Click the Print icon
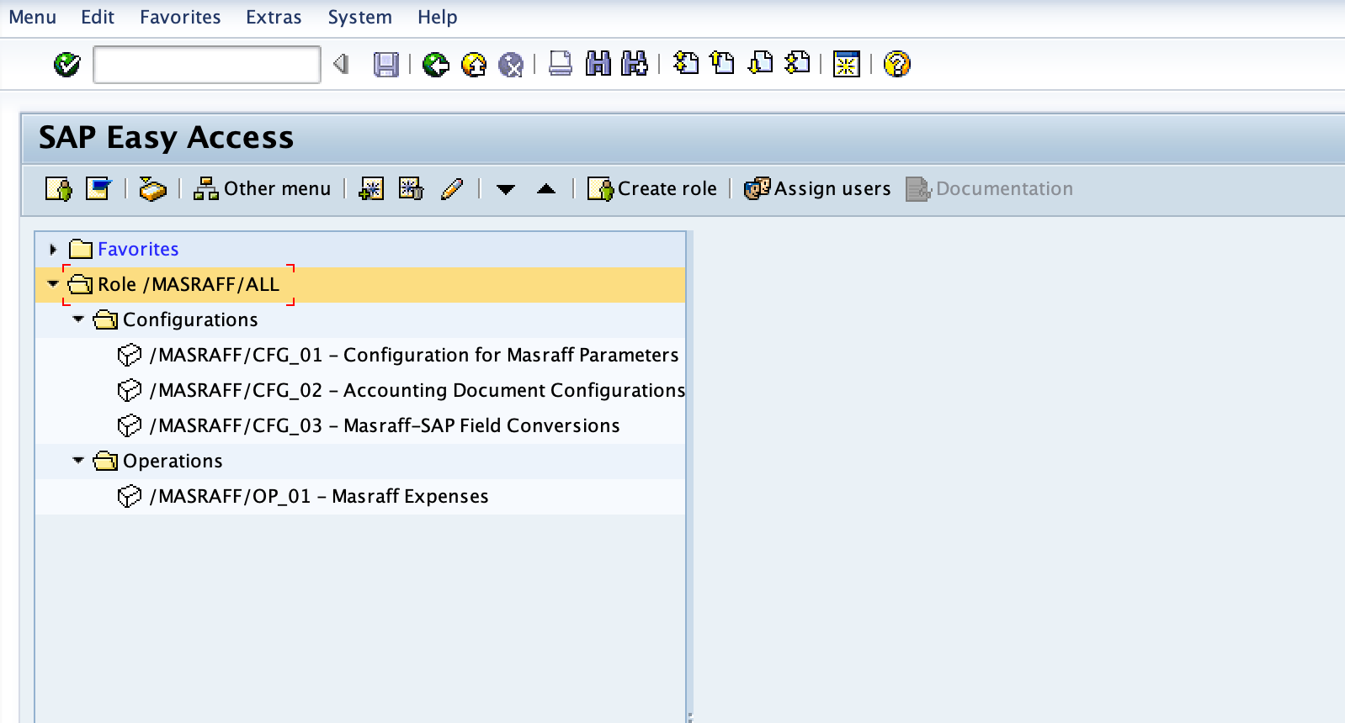The image size is (1345, 723). point(560,64)
